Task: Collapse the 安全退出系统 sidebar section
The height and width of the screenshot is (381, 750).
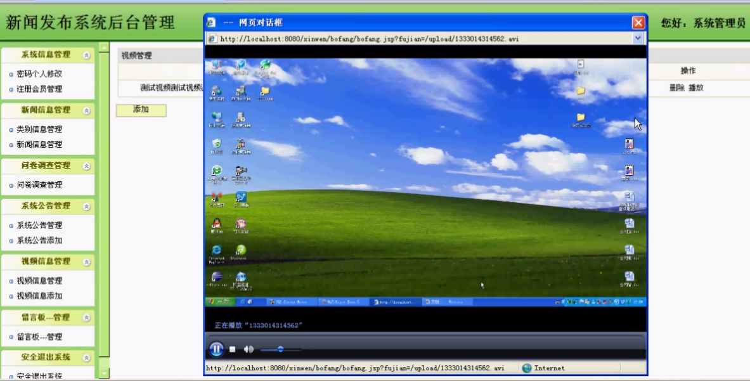Action: (x=87, y=358)
